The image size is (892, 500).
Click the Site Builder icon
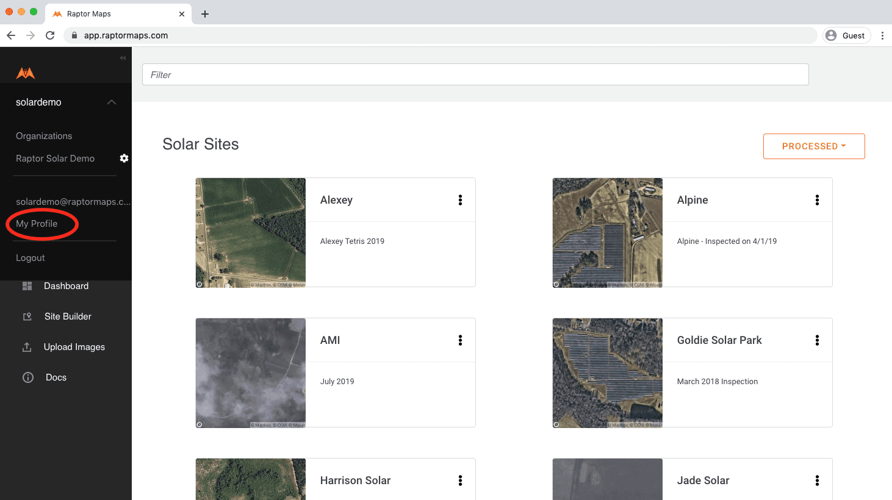tap(27, 316)
